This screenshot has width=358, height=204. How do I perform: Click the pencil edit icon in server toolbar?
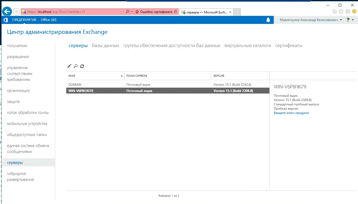tap(69, 66)
